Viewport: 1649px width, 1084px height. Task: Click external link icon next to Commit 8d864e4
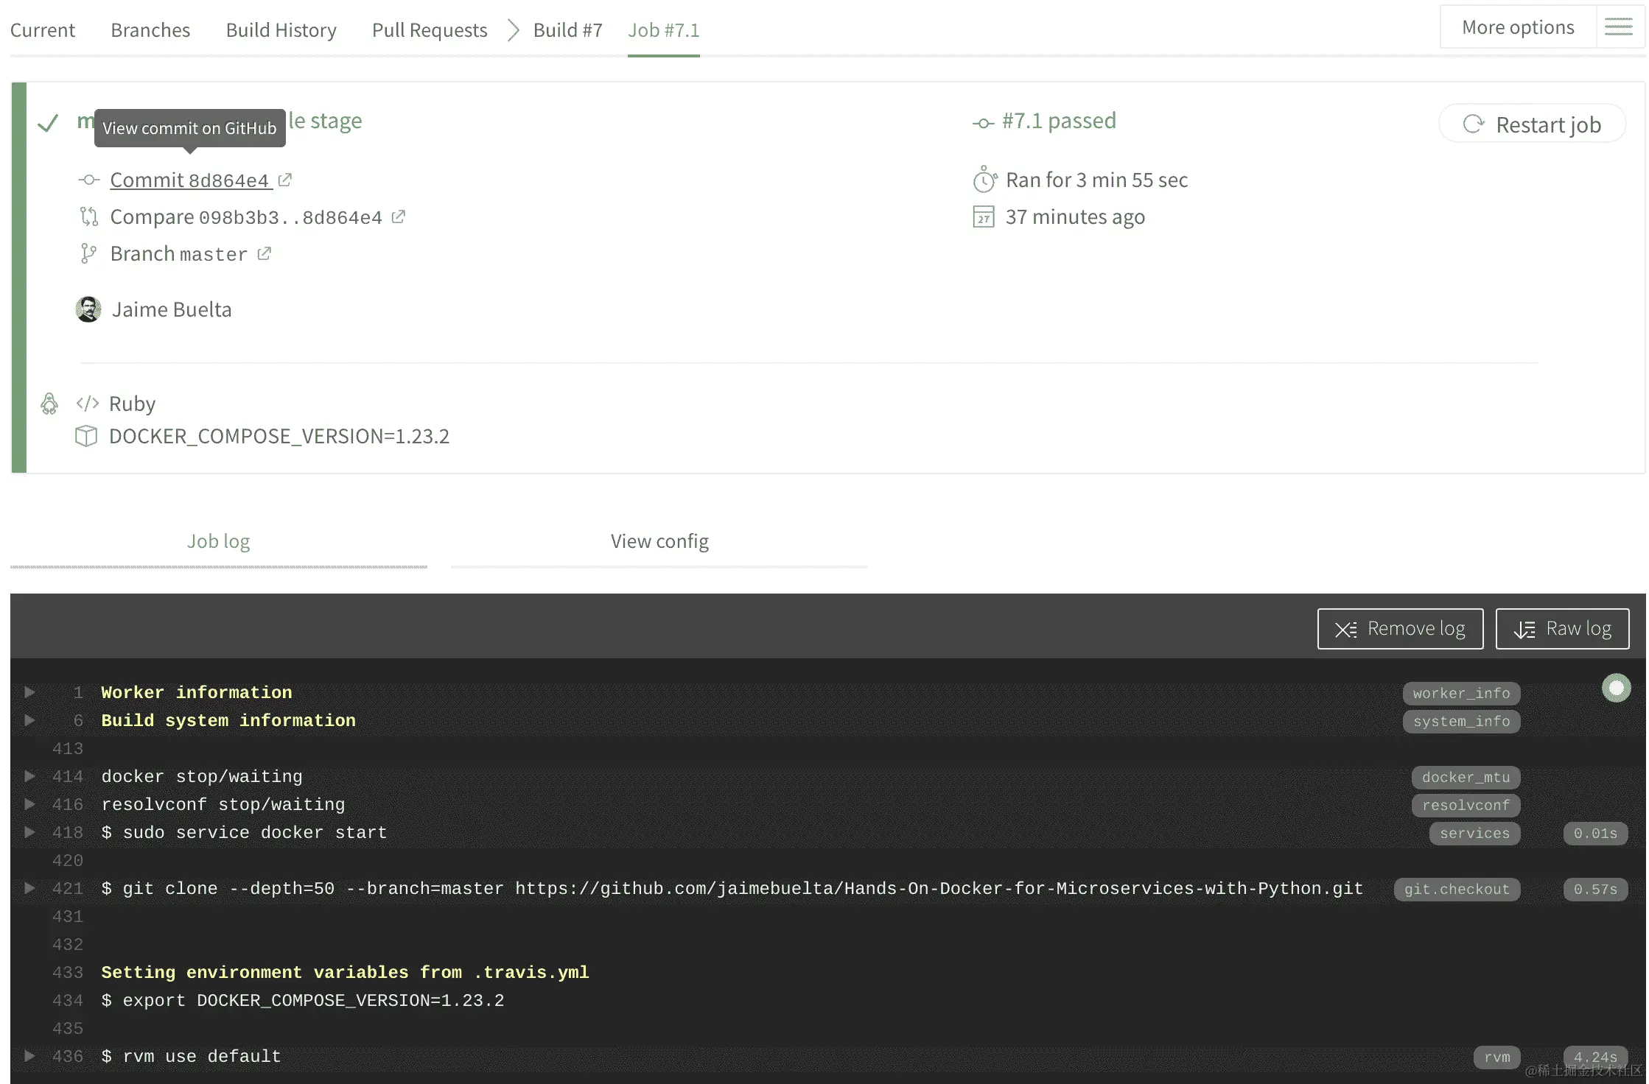285,180
